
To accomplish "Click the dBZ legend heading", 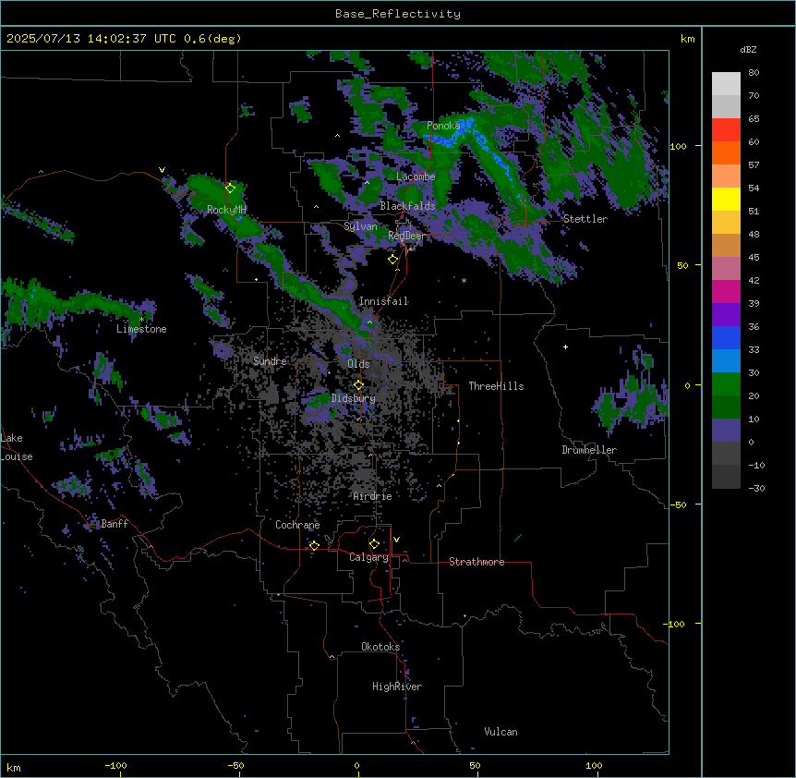I will tap(748, 50).
